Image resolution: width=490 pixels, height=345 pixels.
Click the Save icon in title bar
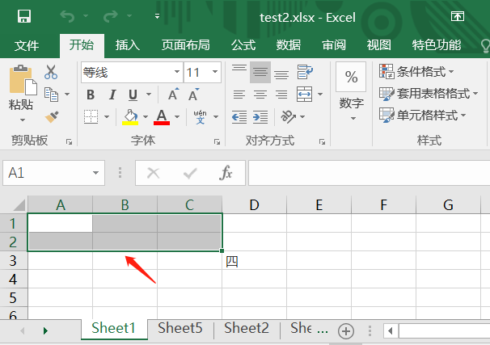pos(23,16)
